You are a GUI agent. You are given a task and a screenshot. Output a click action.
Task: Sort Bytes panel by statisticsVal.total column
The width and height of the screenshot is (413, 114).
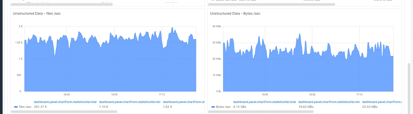[264, 102]
